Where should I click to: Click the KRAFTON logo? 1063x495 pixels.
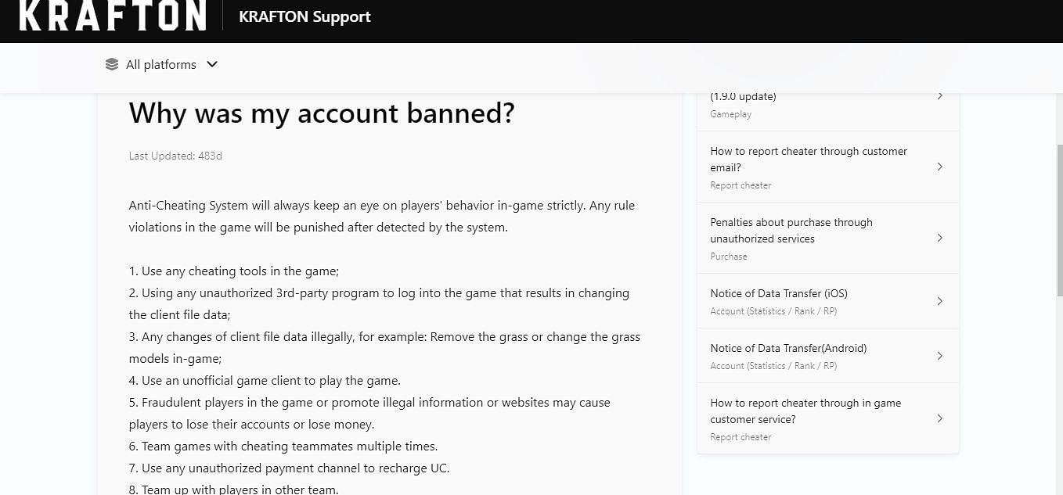tap(113, 16)
